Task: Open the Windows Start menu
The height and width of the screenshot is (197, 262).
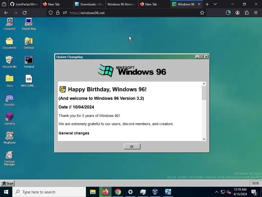Action: 6,192
